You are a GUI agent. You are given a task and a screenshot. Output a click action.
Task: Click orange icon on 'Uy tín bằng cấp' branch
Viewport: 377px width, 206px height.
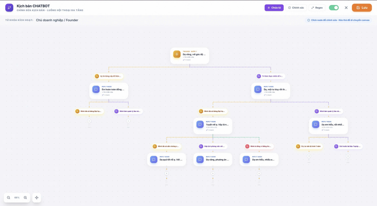tap(97, 76)
